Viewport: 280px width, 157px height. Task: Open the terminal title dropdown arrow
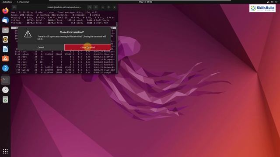click(80, 7)
